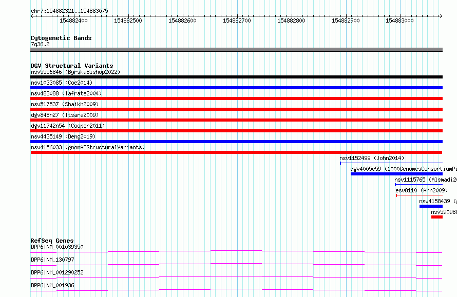Select the short blue nsv4158439 variant bar

click(x=431, y=206)
